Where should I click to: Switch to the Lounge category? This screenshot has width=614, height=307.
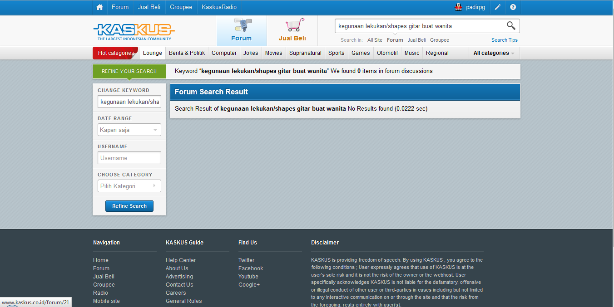coord(153,53)
